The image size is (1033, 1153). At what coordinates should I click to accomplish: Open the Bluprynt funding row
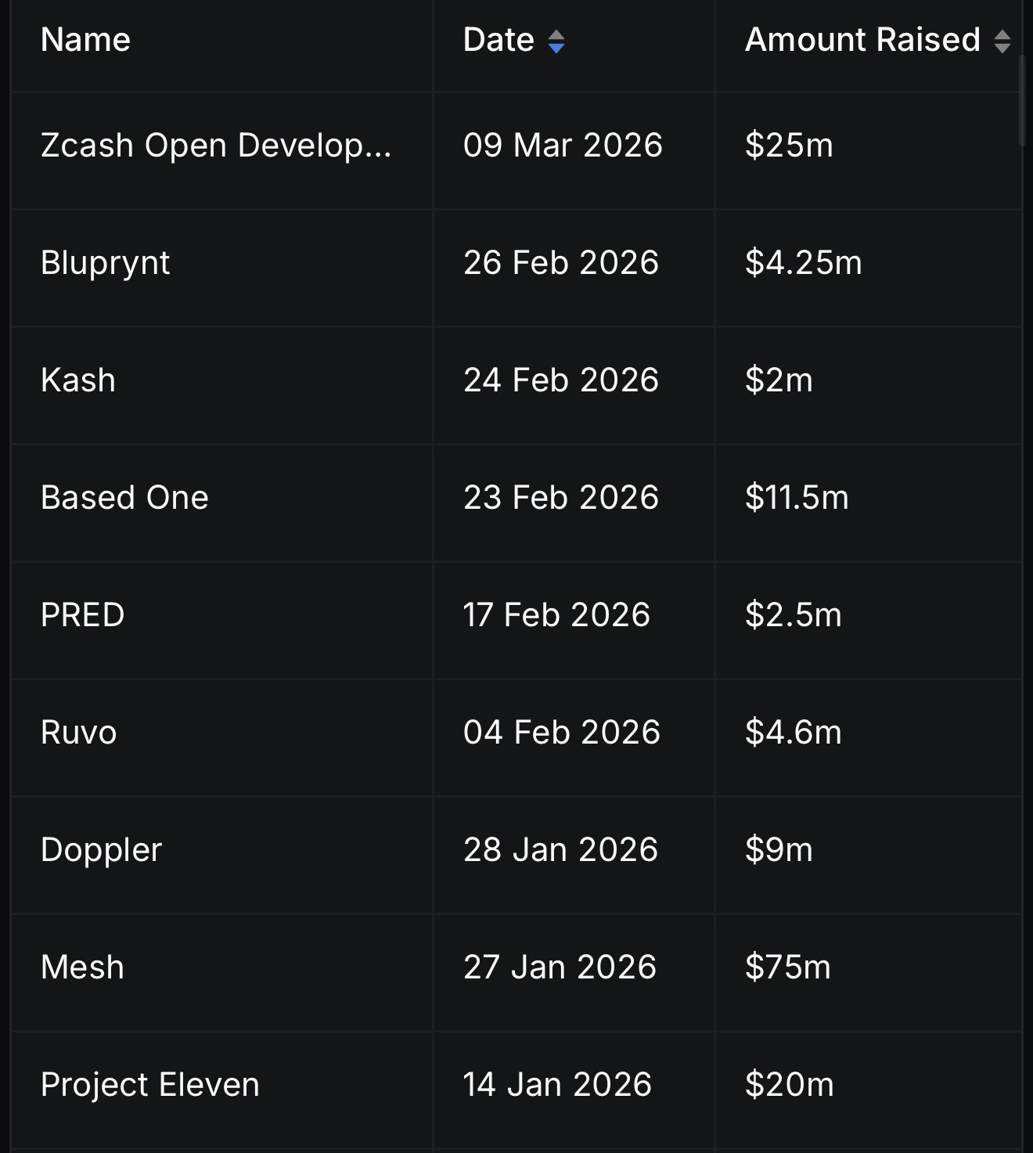(x=105, y=263)
